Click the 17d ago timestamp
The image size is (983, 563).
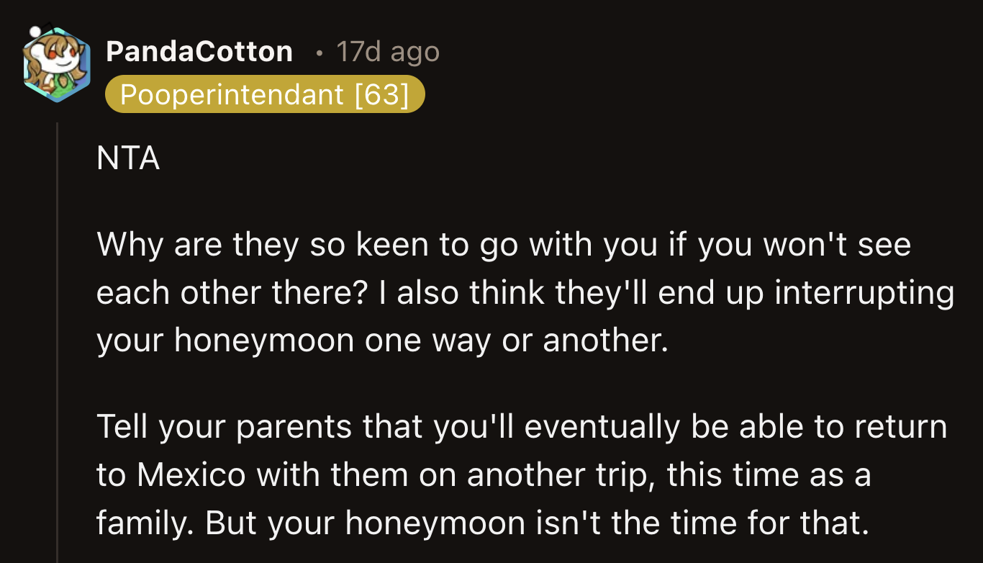(387, 51)
